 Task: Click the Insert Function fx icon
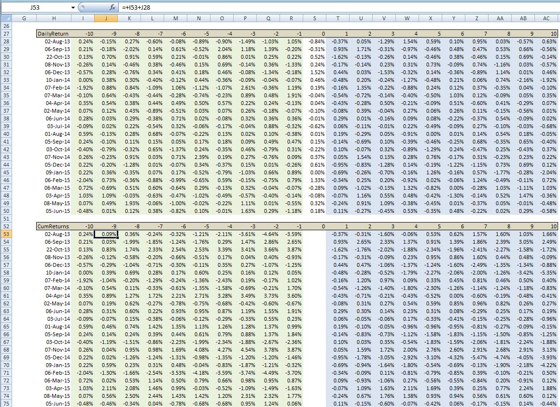112,7
